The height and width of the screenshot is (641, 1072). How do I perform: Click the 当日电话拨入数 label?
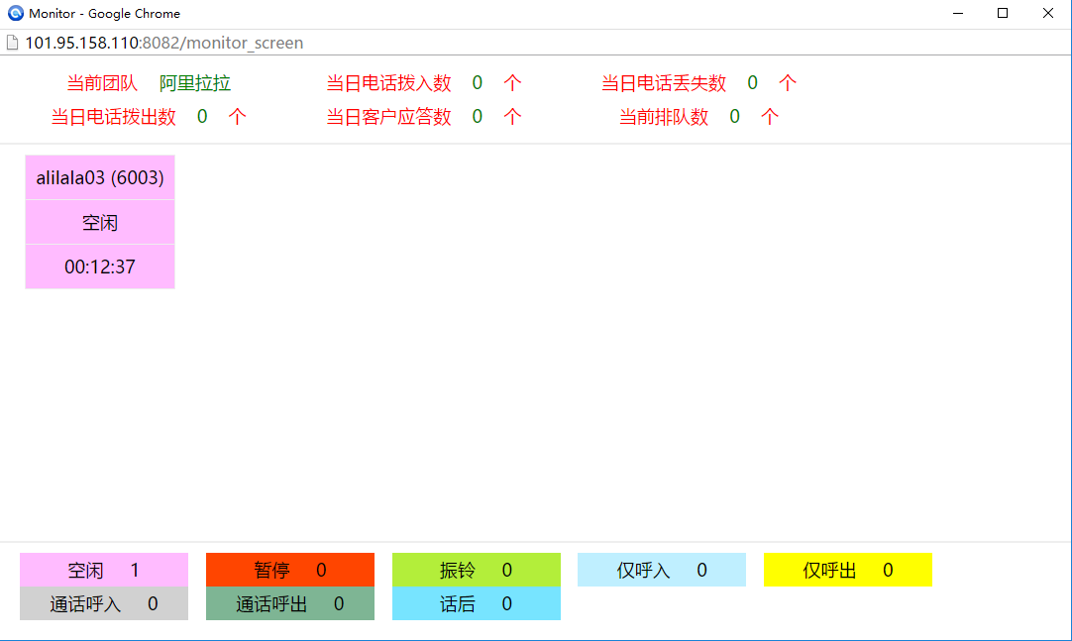coord(388,83)
